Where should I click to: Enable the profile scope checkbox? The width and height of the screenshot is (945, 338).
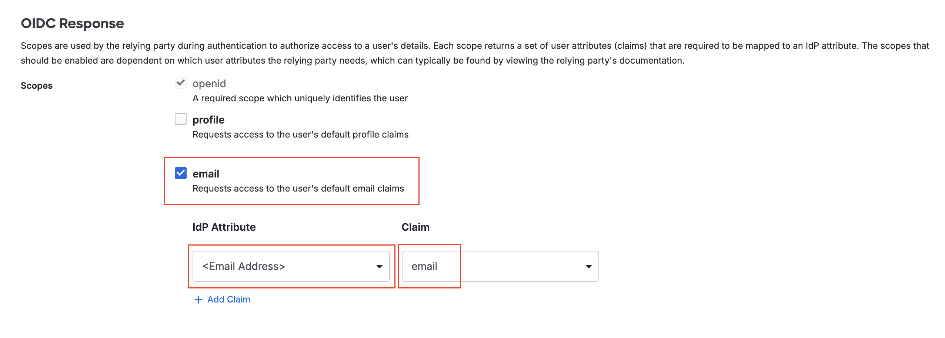181,119
